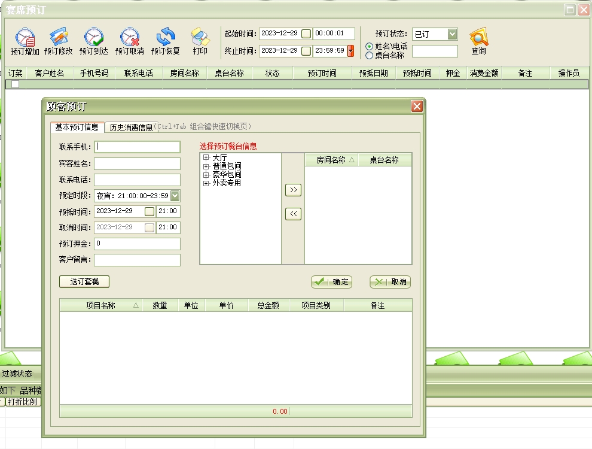Open the 预抵时间 date calendar picker
Viewport: 592px width, 449px height.
pos(149,211)
